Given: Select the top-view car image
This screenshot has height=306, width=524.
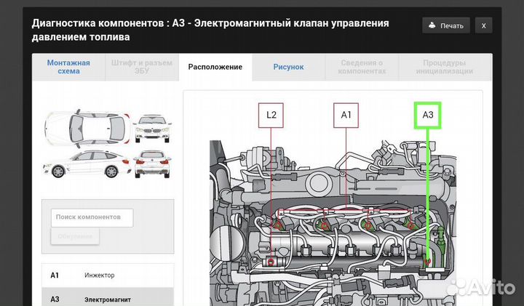Looking at the screenshot, I should click(x=86, y=127).
